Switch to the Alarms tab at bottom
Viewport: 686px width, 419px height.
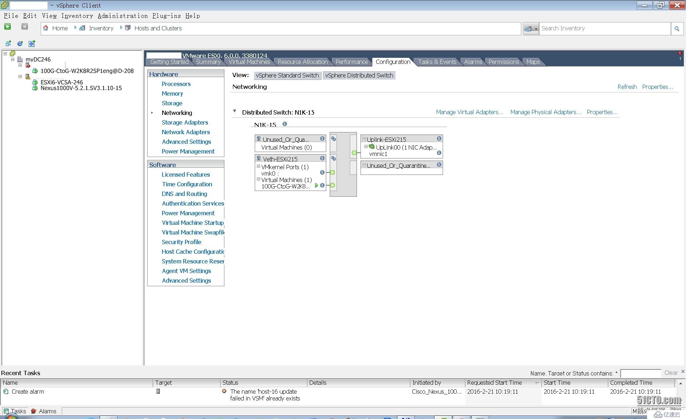point(44,411)
